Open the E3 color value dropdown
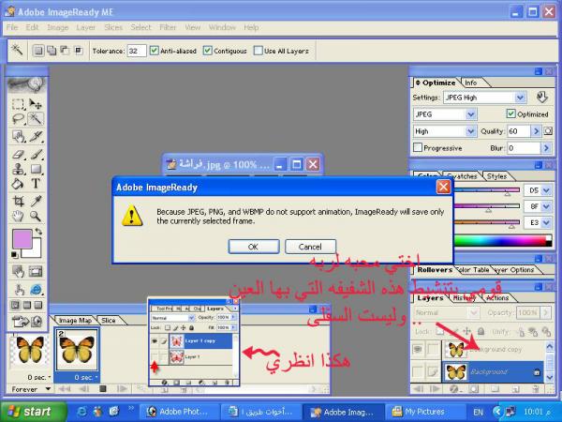The height and width of the screenshot is (422, 562). coord(546,222)
